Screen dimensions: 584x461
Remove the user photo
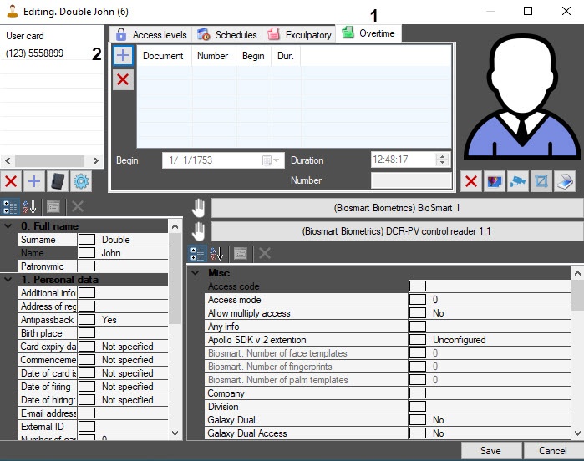coord(471,182)
